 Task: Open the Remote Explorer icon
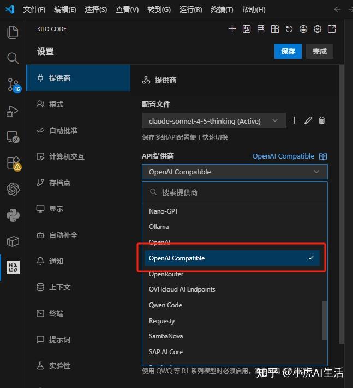tap(13, 137)
